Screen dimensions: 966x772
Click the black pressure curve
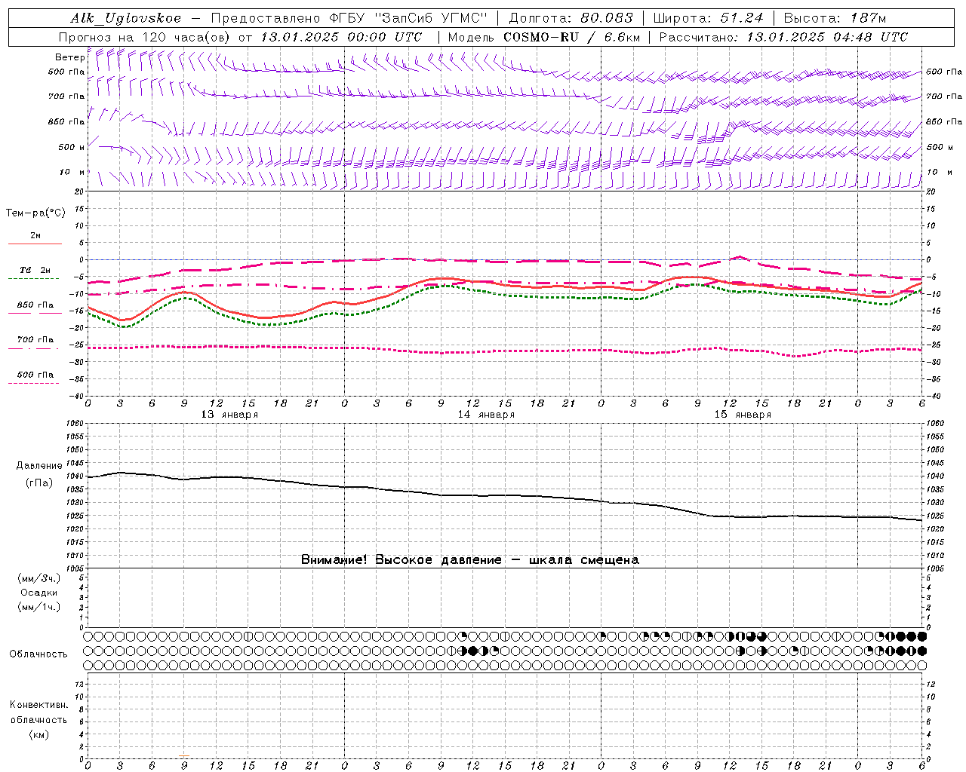[505, 495]
